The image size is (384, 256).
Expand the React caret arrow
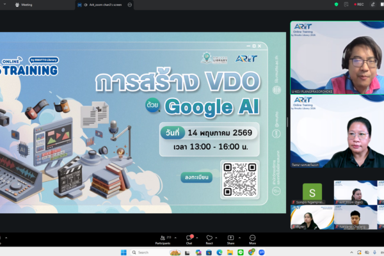(216, 237)
